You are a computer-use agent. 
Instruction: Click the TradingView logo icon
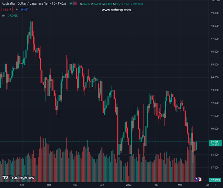point(5,178)
